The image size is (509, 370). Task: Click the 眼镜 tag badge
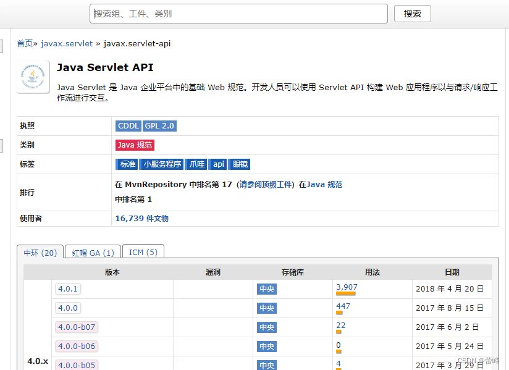(x=240, y=164)
